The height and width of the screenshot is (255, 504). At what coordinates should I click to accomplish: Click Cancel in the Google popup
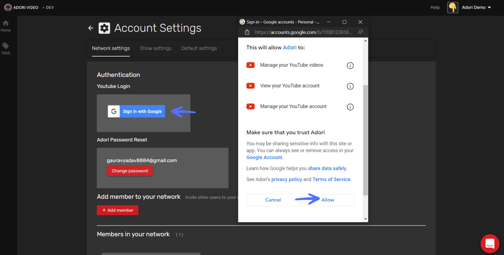tap(273, 200)
